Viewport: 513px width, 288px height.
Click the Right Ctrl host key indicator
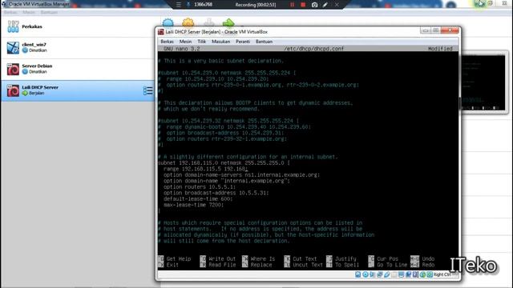point(442,274)
